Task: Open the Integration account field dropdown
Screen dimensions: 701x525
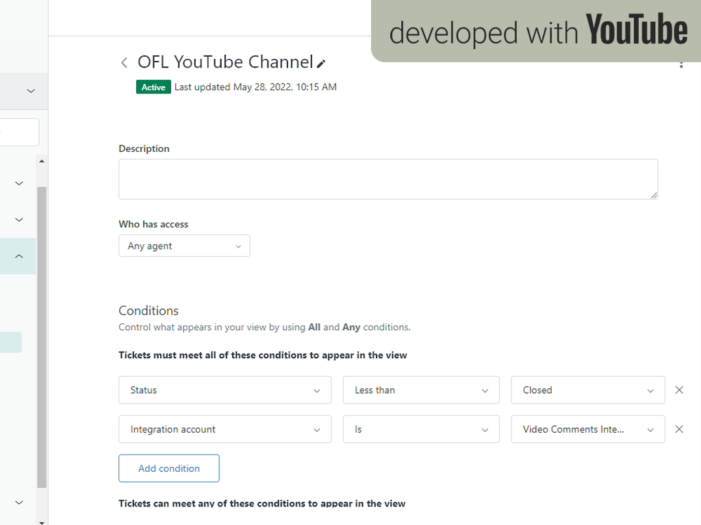Action: 225,430
